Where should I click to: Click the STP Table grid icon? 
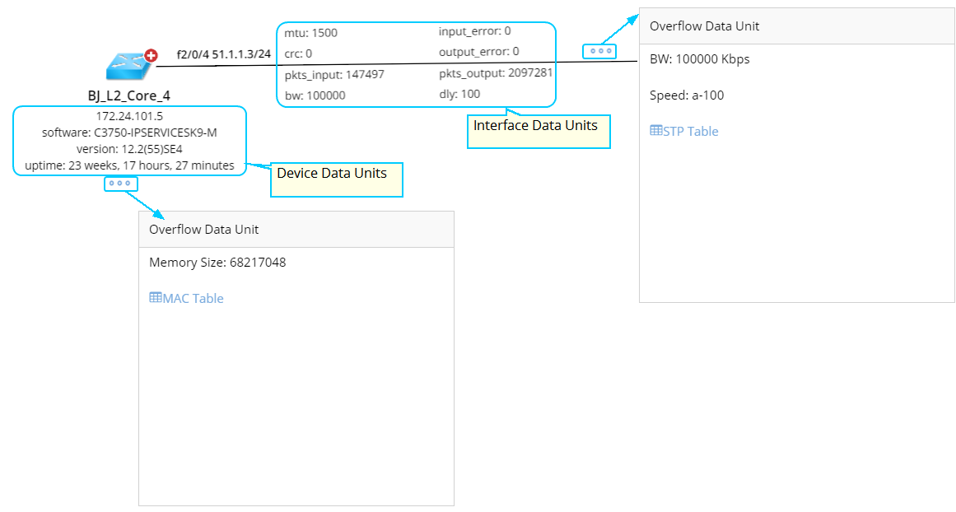click(x=656, y=130)
